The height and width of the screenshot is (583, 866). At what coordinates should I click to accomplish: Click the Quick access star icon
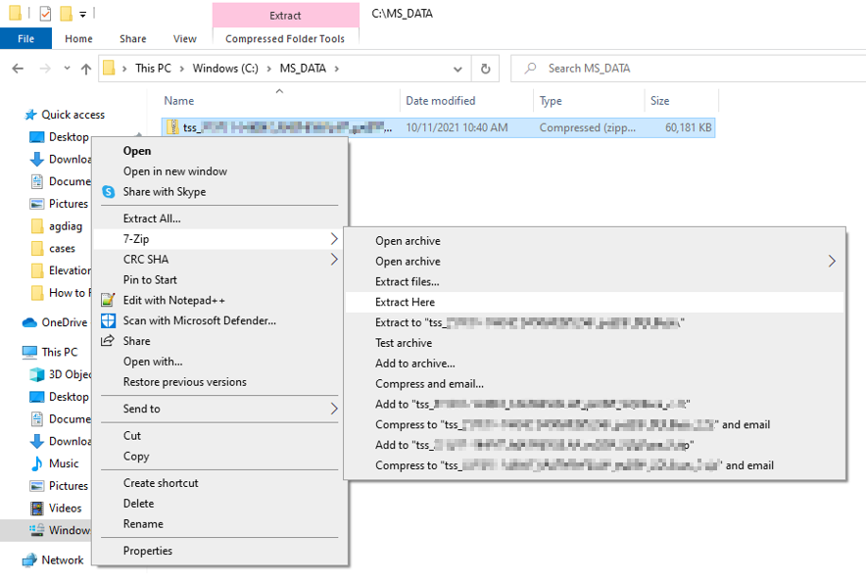click(30, 115)
